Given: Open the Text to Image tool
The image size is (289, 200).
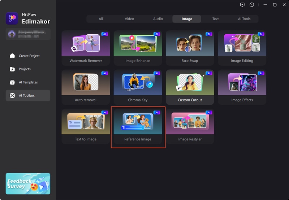Looking at the screenshot, I should pyautogui.click(x=86, y=126).
